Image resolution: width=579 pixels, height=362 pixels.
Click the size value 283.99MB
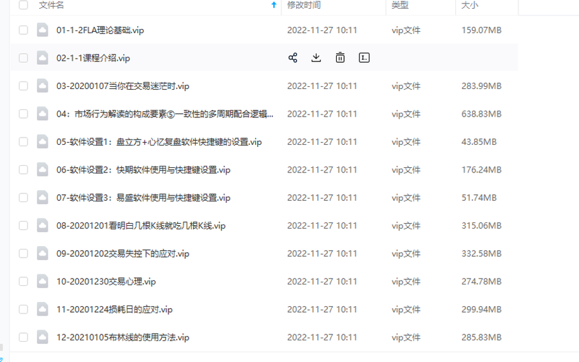pos(481,86)
